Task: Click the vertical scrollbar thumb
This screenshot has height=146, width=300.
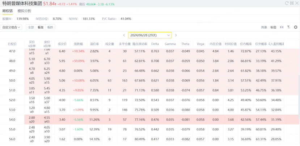Action: [299, 97]
